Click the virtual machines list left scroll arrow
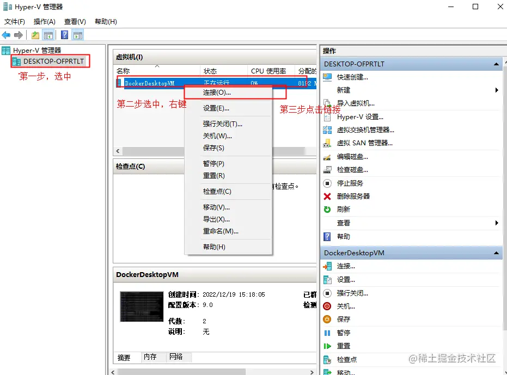Screen dimensions: 507x375 118,151
